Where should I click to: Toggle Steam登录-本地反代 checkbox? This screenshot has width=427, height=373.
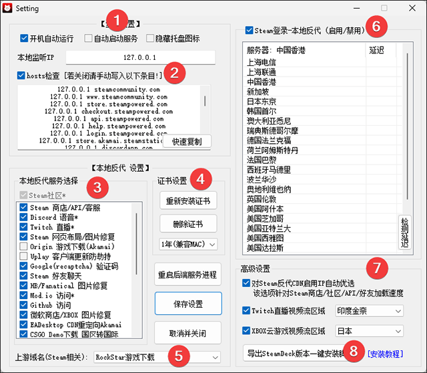click(249, 30)
